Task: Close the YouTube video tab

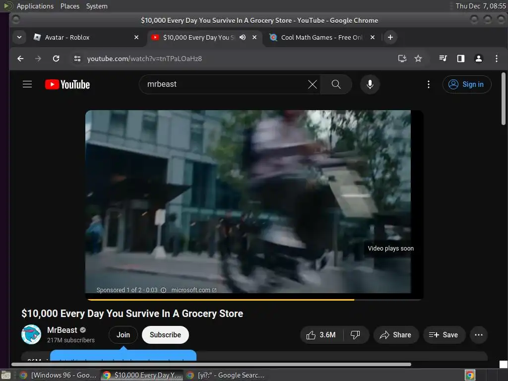Action: (x=254, y=37)
